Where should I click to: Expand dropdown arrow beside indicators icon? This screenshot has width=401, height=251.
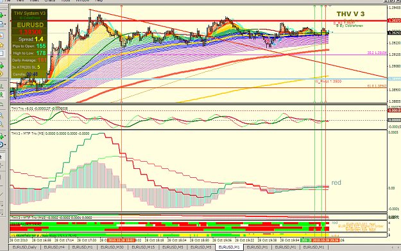pos(5,136)
